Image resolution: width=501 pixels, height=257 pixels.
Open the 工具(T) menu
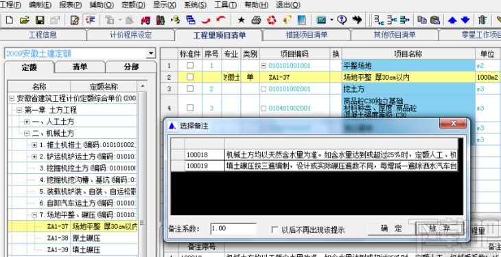click(226, 5)
